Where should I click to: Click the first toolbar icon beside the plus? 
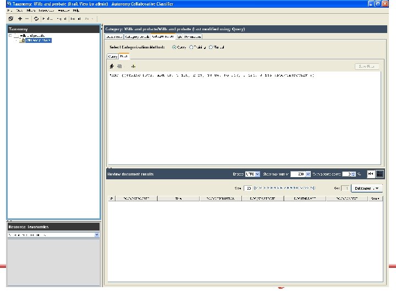(x=11, y=19)
